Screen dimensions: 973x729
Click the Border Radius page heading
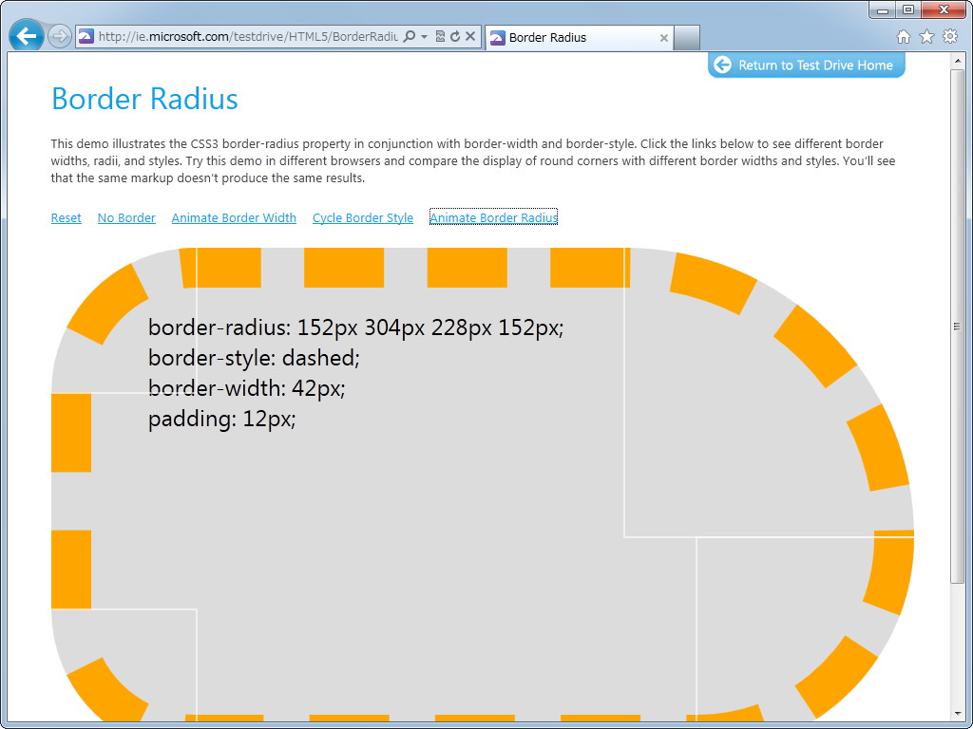[144, 99]
